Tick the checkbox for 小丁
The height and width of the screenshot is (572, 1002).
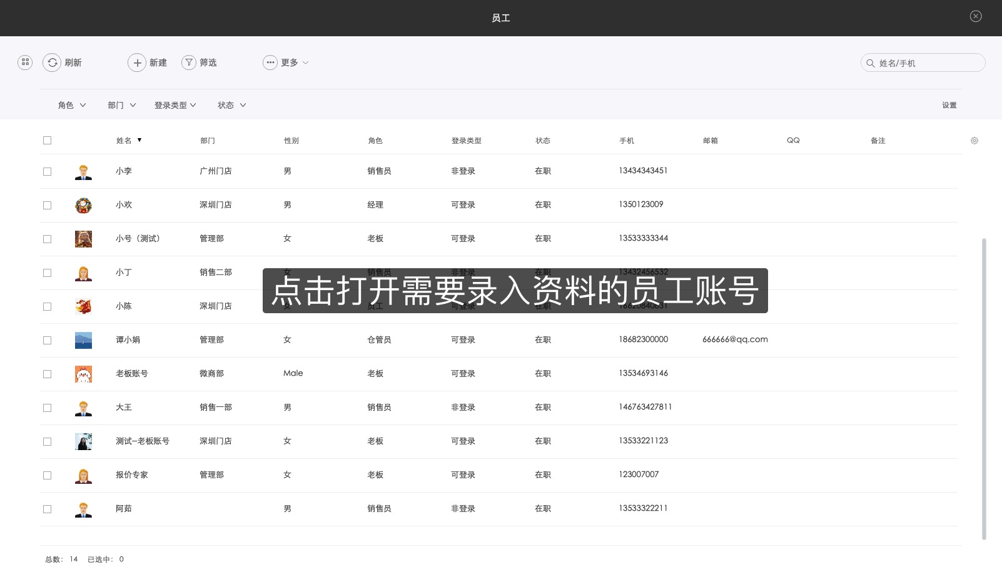pos(47,273)
